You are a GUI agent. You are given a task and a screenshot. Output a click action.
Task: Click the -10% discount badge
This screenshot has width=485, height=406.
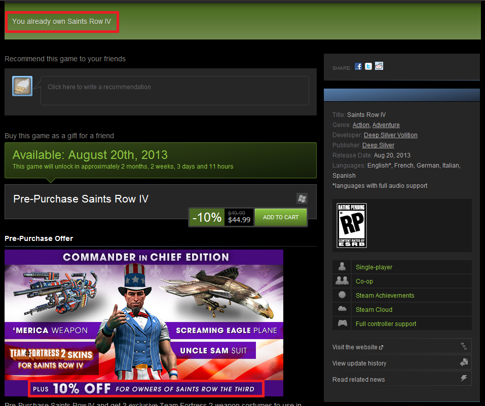(x=207, y=217)
